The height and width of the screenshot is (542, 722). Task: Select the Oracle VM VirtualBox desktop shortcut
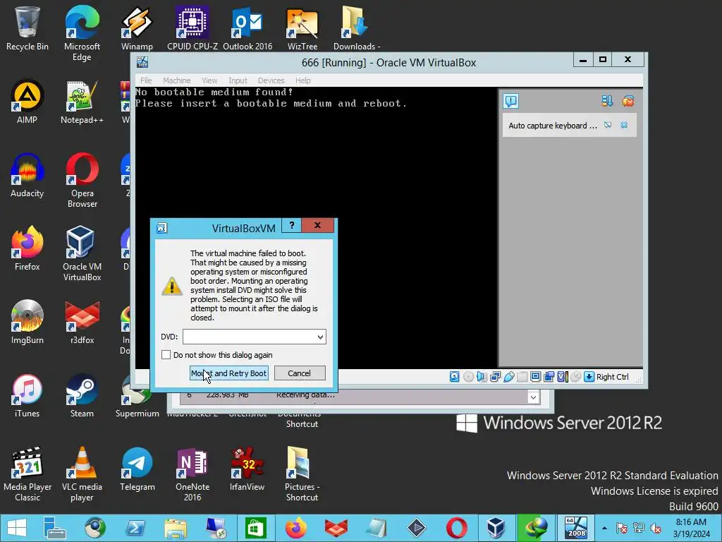click(82, 253)
